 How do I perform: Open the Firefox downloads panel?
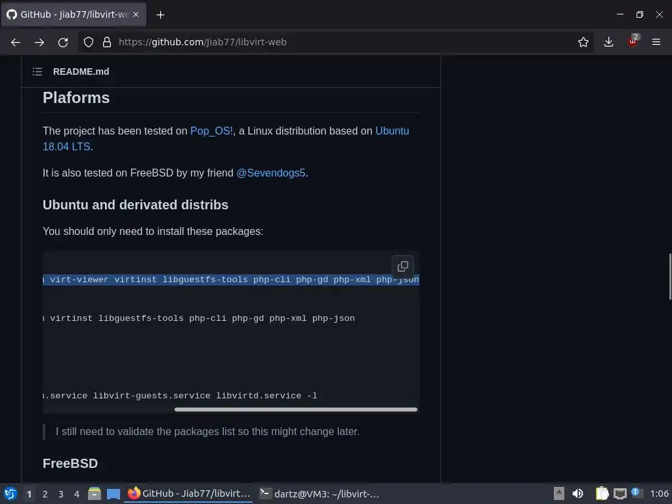click(608, 42)
